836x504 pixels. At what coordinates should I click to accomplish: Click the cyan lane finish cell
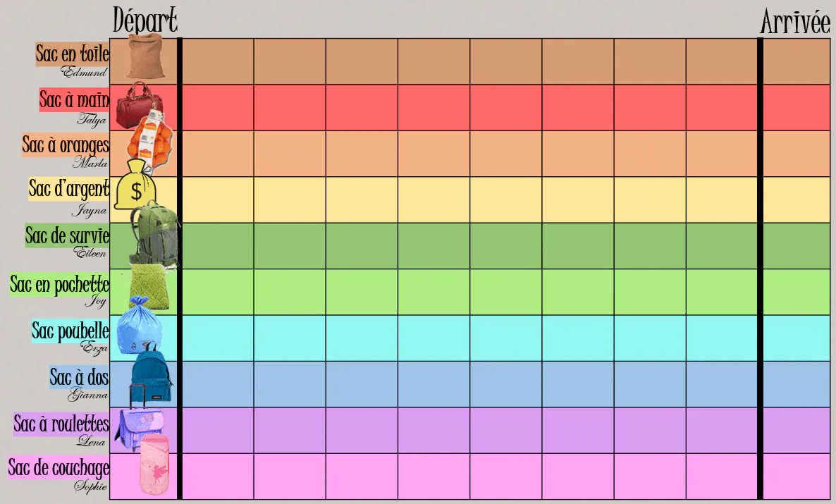point(797,338)
